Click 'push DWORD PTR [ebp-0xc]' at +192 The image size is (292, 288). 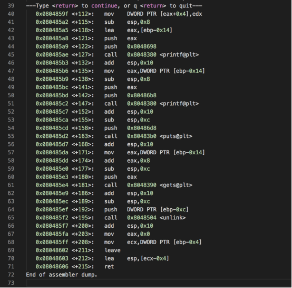click(147, 210)
